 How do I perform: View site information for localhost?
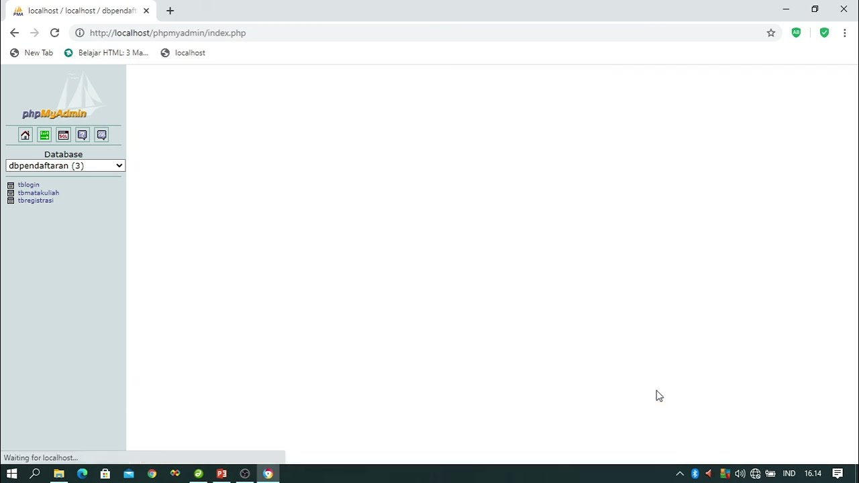point(80,33)
